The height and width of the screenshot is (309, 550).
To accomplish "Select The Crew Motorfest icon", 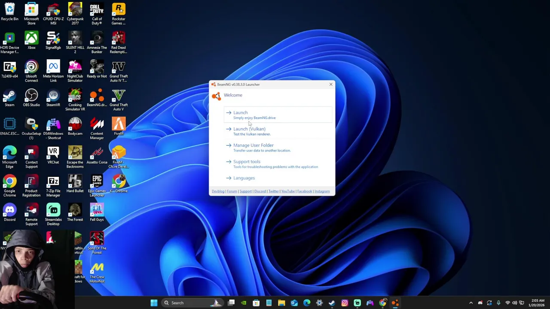I will click(97, 273).
